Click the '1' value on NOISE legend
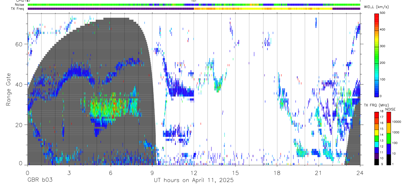 (x=393, y=164)
